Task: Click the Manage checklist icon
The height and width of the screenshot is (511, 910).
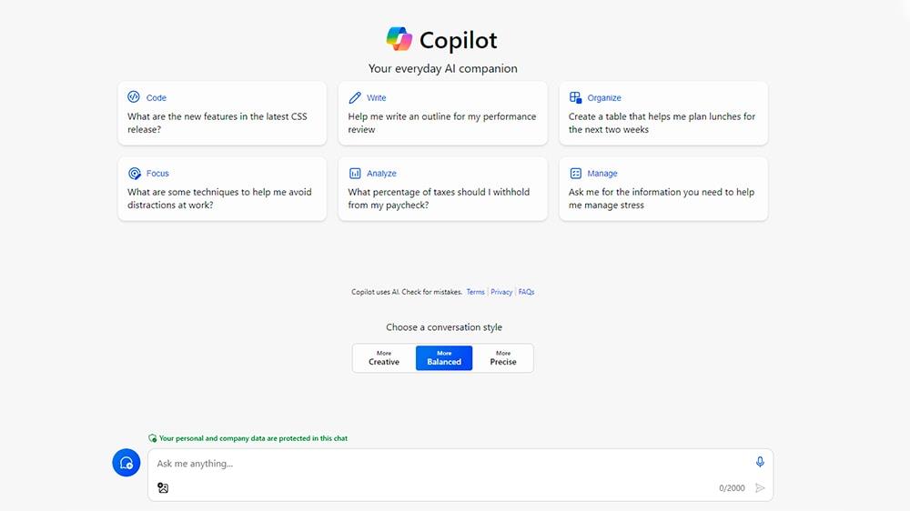Action: (x=575, y=173)
